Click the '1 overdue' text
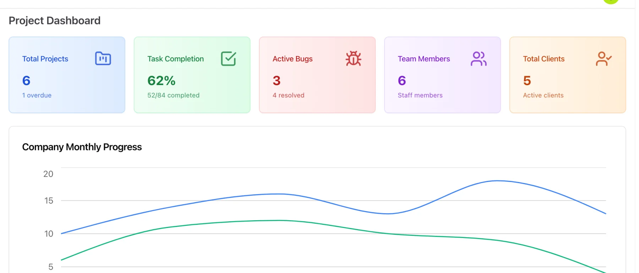Image resolution: width=639 pixels, height=273 pixels. pos(37,95)
